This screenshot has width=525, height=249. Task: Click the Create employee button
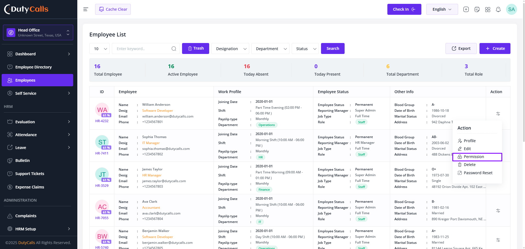[x=495, y=48]
